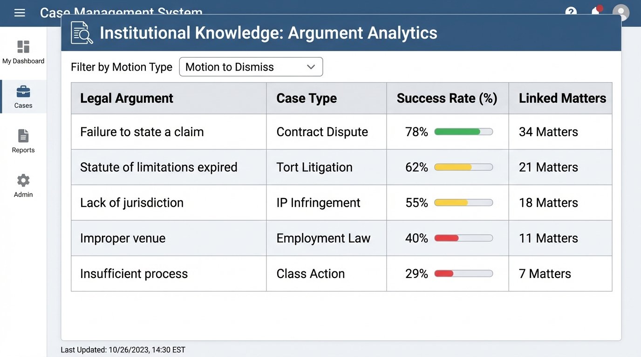Viewport: 641px width, 357px height.
Task: Toggle the notification indicator red dot
Action: point(599,7)
